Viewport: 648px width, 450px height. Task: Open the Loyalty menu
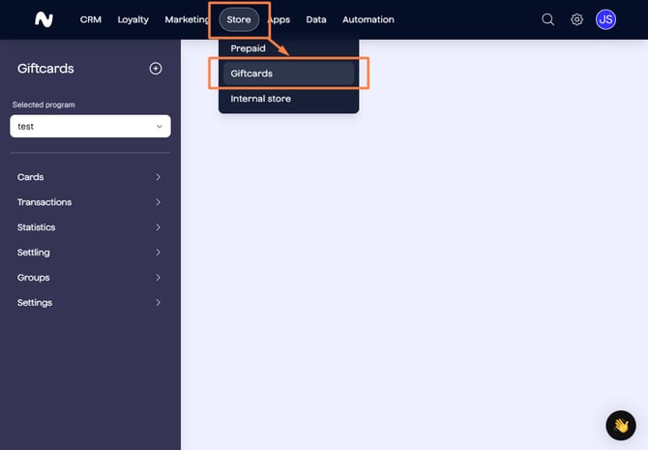click(133, 19)
